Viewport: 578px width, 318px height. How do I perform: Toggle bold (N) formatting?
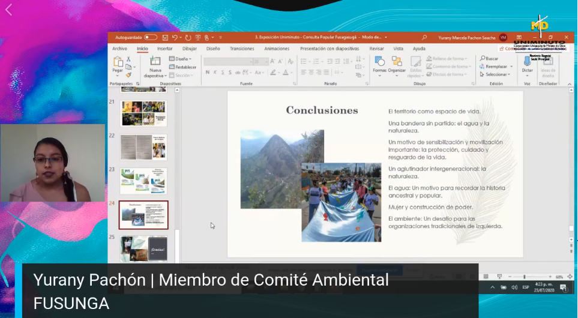point(208,73)
